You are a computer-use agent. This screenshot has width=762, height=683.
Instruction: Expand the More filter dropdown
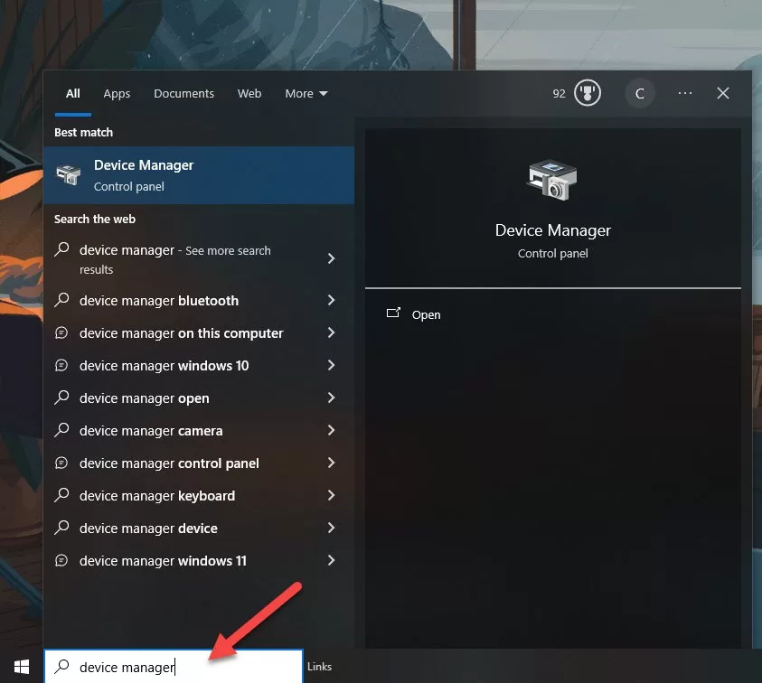tap(306, 94)
